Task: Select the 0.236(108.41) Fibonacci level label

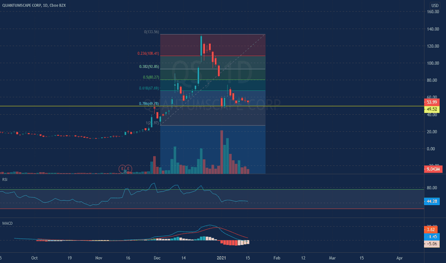Action: point(148,53)
